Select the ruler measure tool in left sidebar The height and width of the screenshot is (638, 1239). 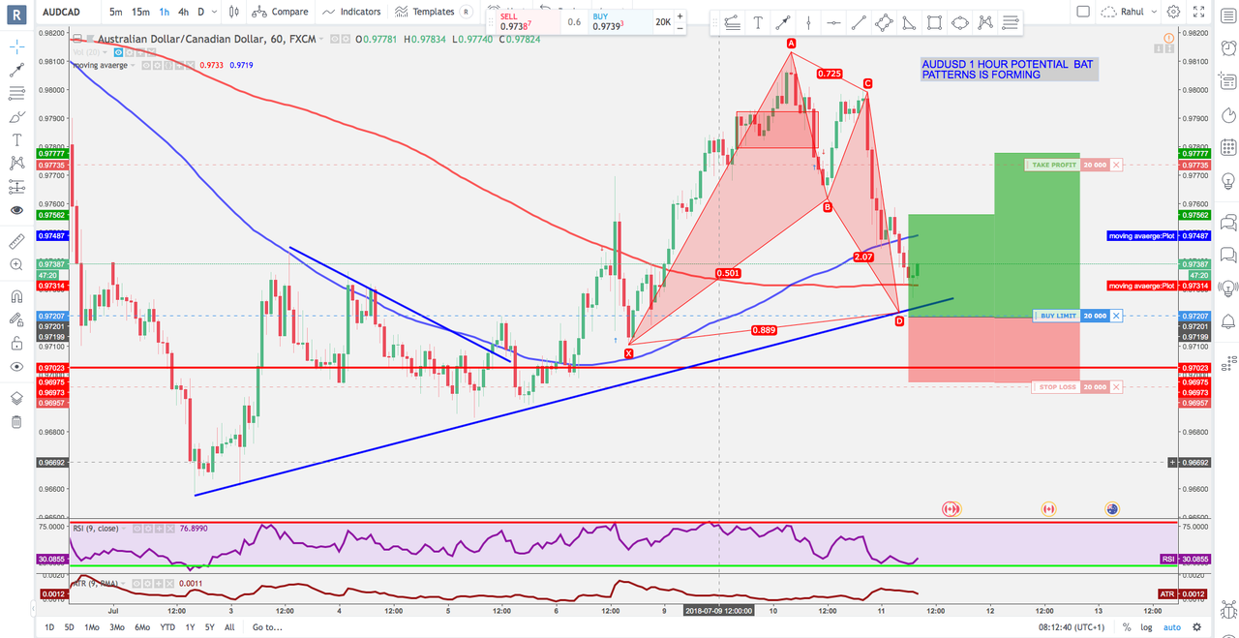(x=16, y=241)
